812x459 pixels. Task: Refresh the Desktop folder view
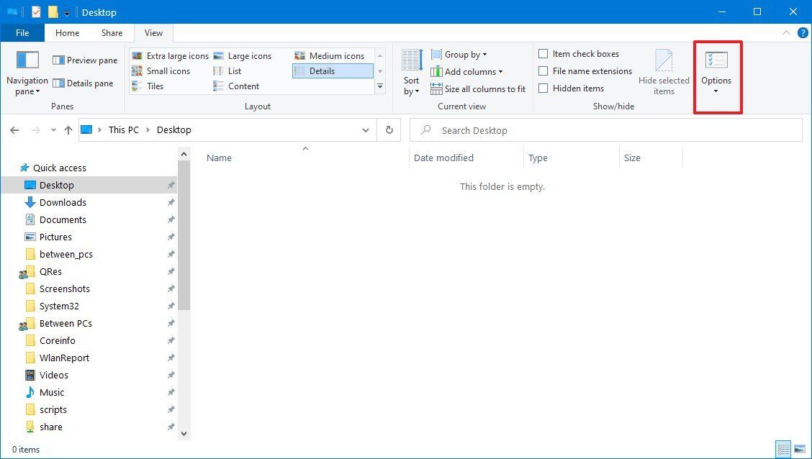pyautogui.click(x=389, y=129)
